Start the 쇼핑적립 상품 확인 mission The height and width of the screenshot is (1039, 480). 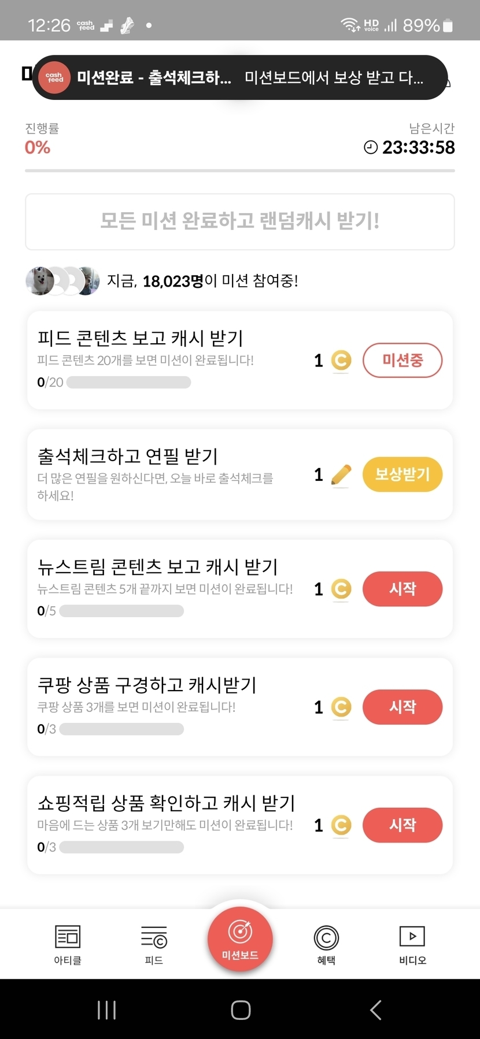pyautogui.click(x=403, y=825)
